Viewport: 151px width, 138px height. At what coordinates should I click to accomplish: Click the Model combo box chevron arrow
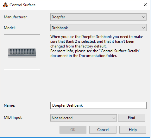point(143,28)
